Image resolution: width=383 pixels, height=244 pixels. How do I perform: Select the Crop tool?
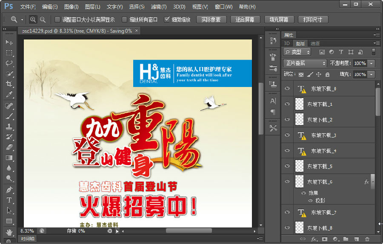pos(9,84)
